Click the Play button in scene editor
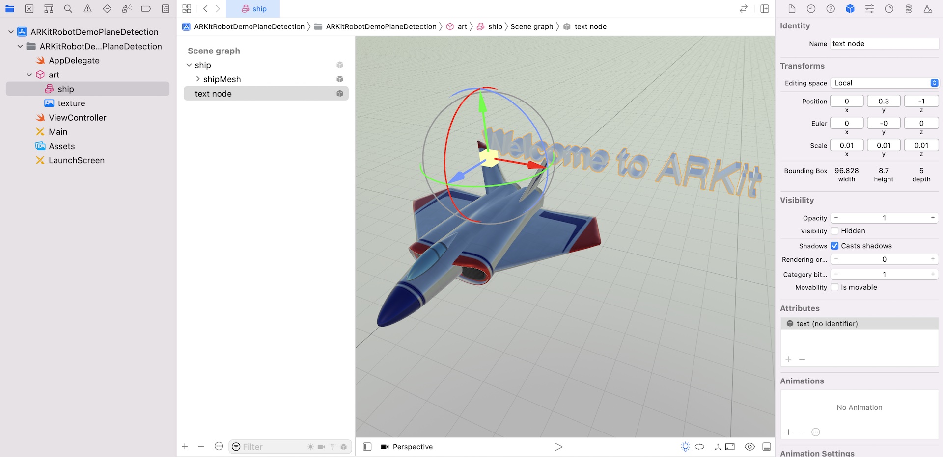The height and width of the screenshot is (457, 943). 558,447
